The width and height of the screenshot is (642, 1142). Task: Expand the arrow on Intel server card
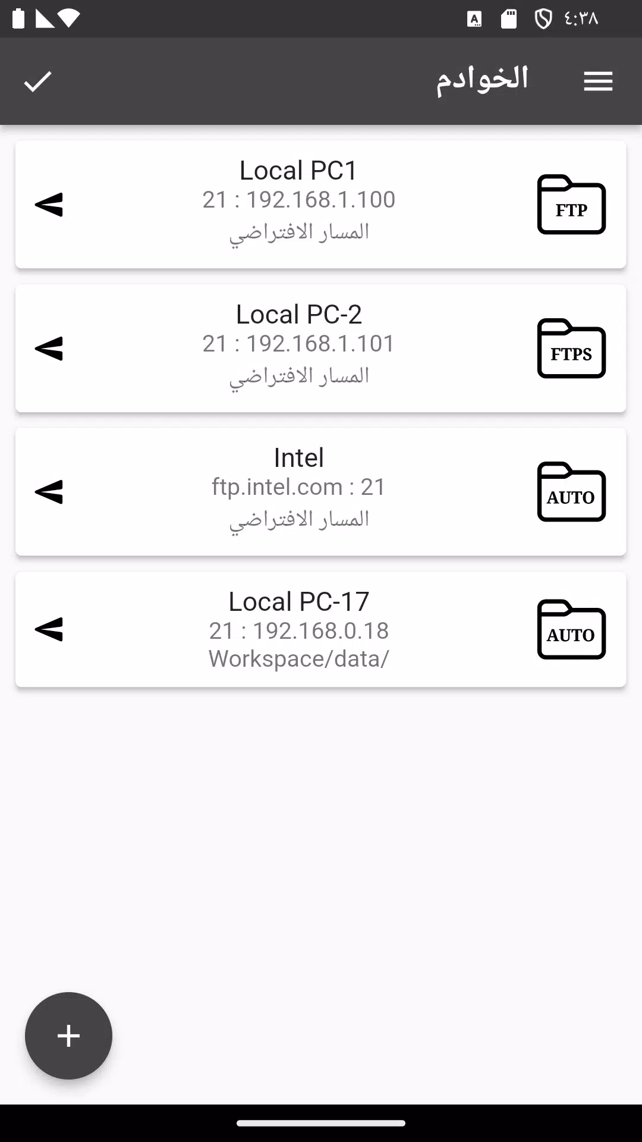coord(49,492)
